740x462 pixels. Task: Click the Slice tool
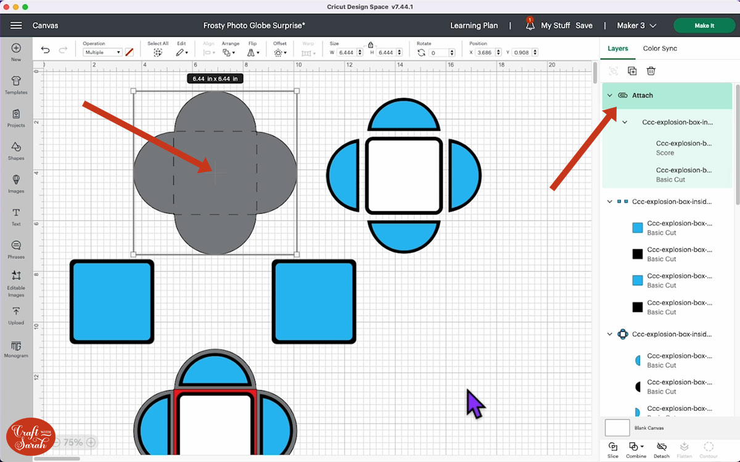pyautogui.click(x=612, y=450)
